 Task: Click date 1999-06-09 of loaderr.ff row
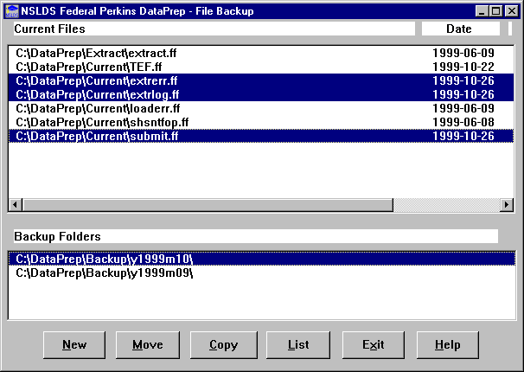pyautogui.click(x=463, y=108)
